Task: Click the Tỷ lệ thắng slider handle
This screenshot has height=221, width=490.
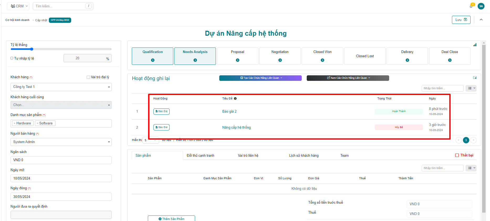Action: (32, 49)
